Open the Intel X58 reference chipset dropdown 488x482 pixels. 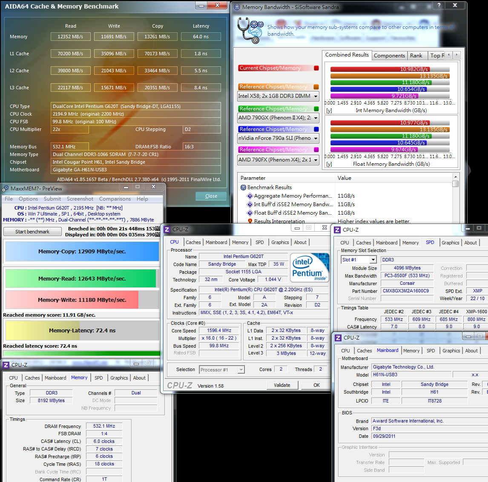pos(316,96)
